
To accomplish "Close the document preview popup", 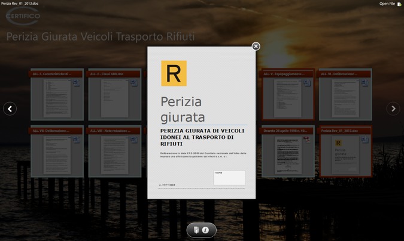I will pos(256,46).
